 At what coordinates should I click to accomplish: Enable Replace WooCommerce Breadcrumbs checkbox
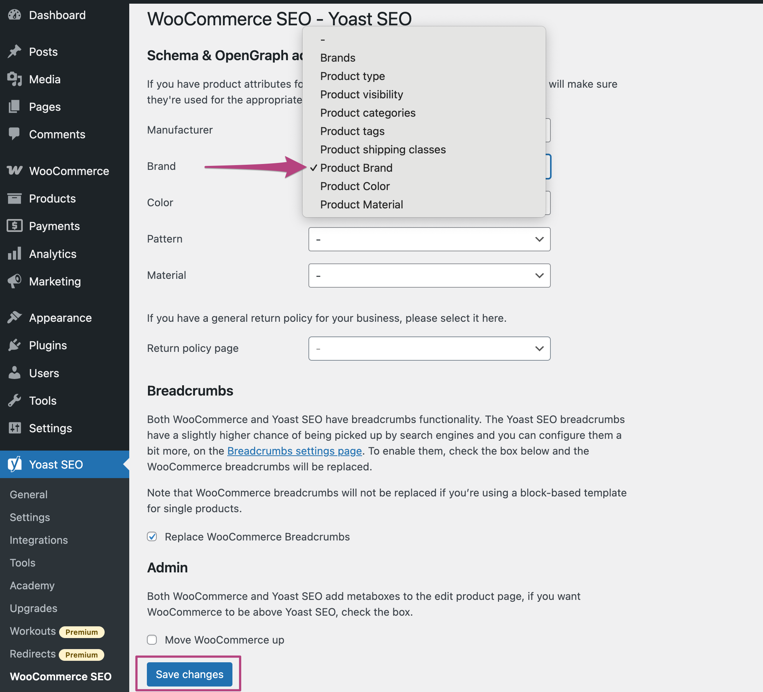[x=152, y=536]
